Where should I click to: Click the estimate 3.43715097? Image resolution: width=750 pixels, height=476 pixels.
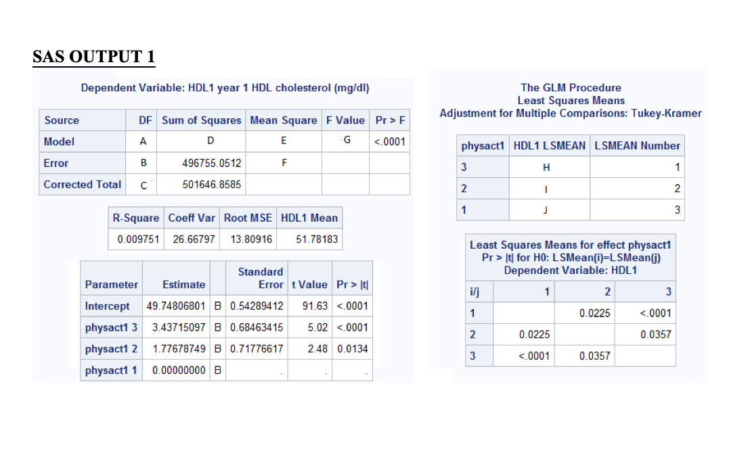[x=179, y=328]
